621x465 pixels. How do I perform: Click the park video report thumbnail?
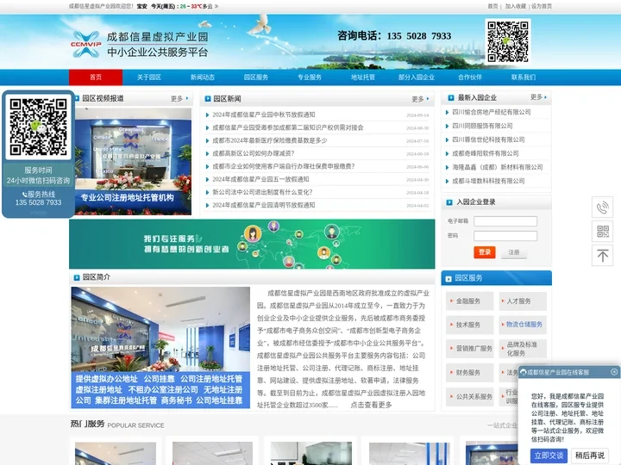133,162
